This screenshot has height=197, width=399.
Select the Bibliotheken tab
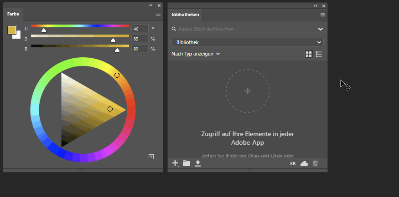pos(185,14)
